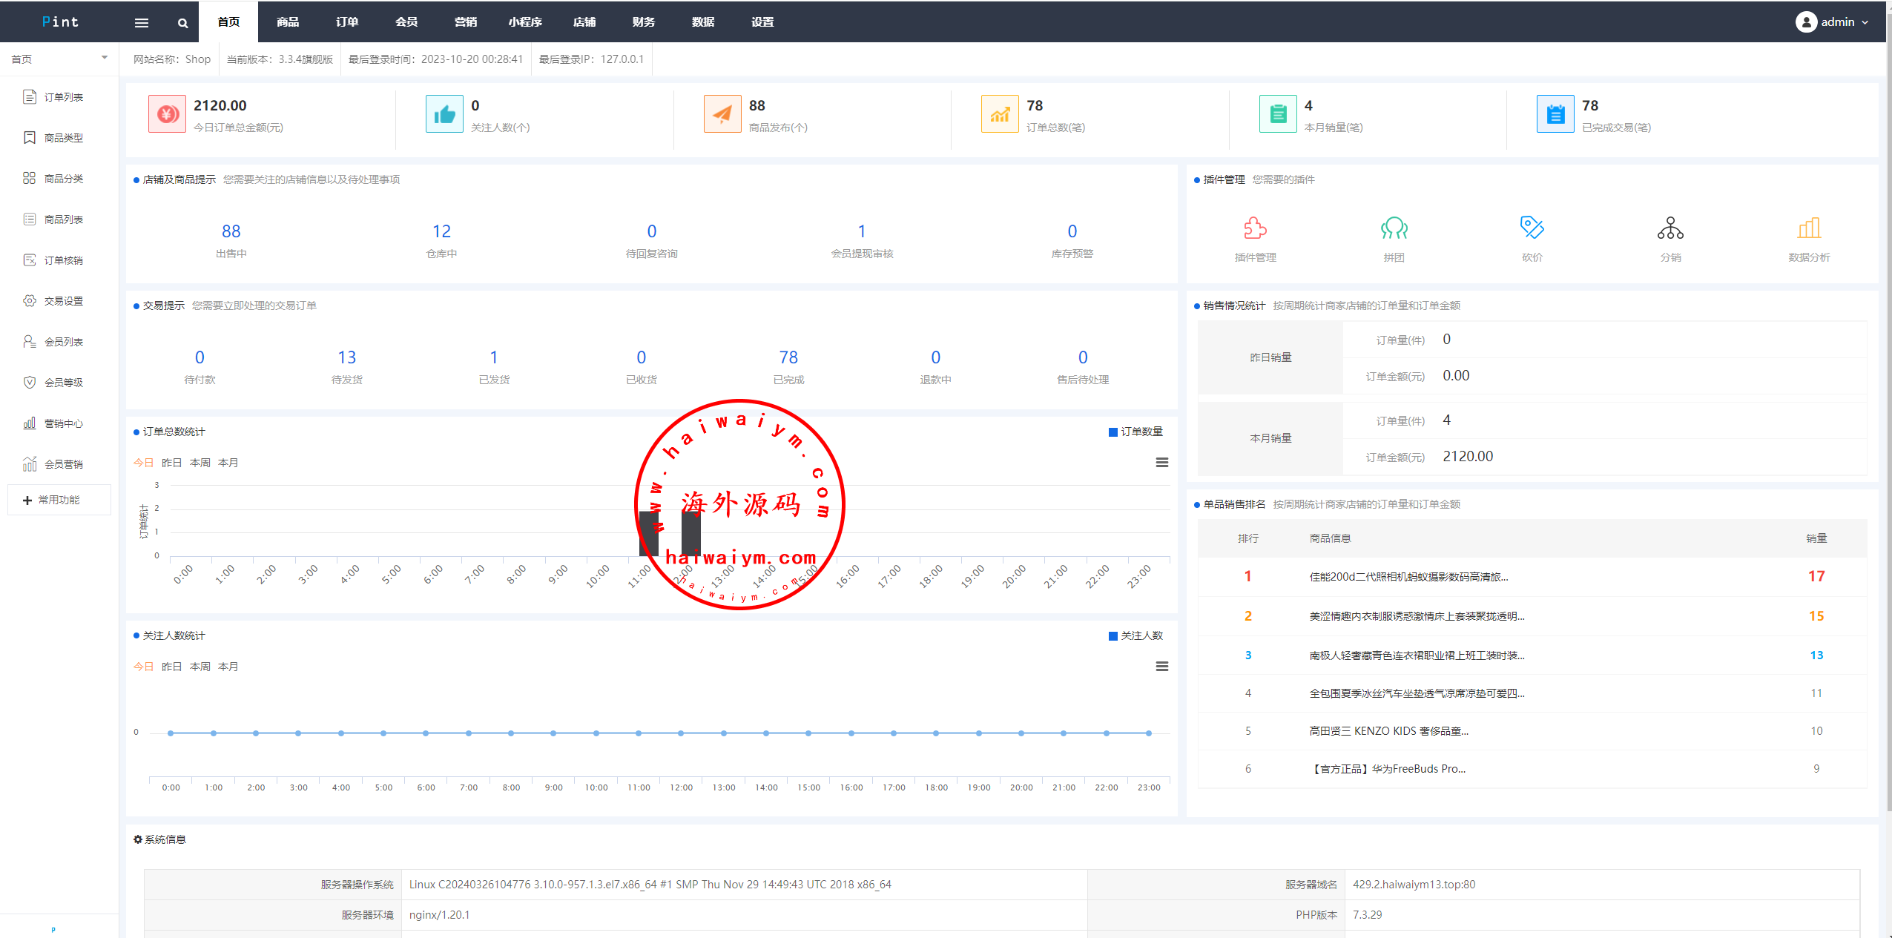This screenshot has height=938, width=1892.
Task: Click the 13 待发货 orders count
Action: pos(346,357)
